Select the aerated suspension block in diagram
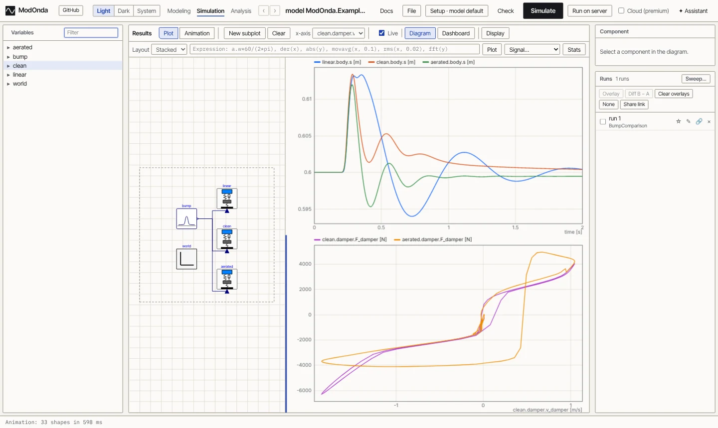Screen dimensions: 718x428 point(227,279)
